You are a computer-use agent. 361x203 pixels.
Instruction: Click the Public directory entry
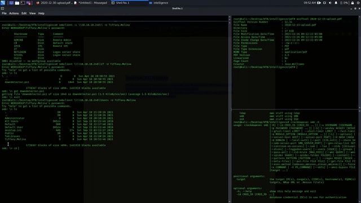[9, 133]
